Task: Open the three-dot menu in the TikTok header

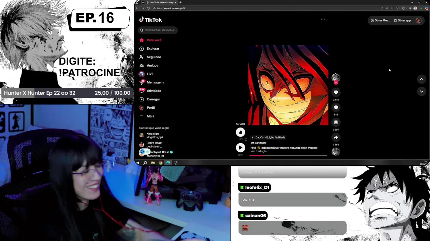Action: (323, 19)
